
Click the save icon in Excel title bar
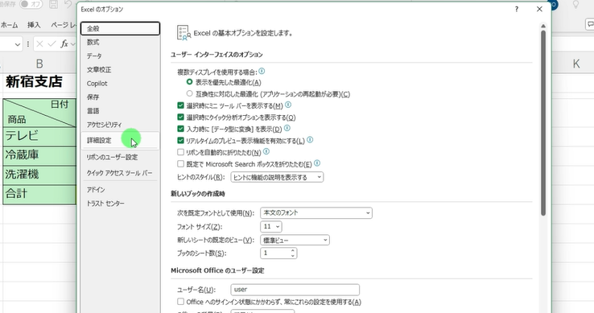(53, 4)
